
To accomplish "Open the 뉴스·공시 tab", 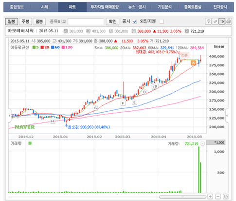I will click(x=137, y=7).
